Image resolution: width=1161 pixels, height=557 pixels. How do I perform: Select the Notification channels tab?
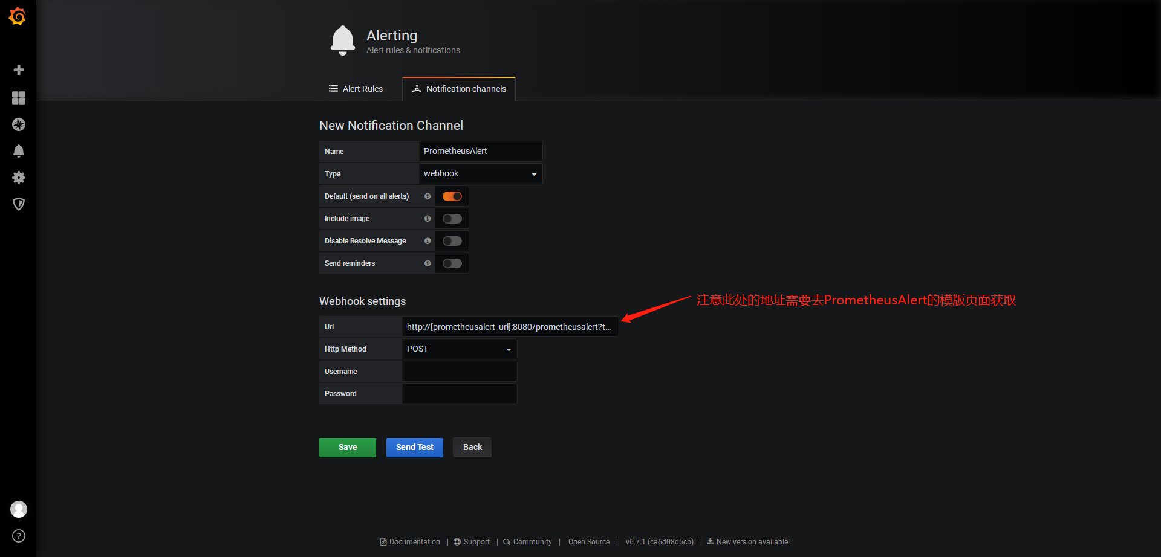click(x=459, y=89)
